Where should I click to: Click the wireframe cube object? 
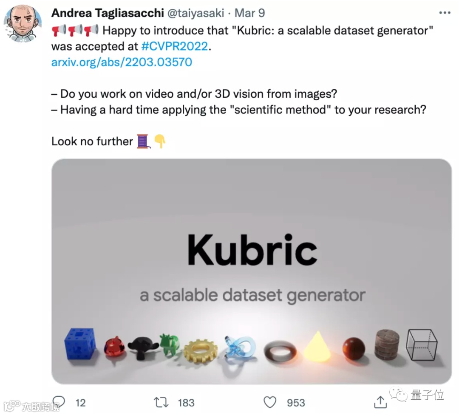pos(422,345)
